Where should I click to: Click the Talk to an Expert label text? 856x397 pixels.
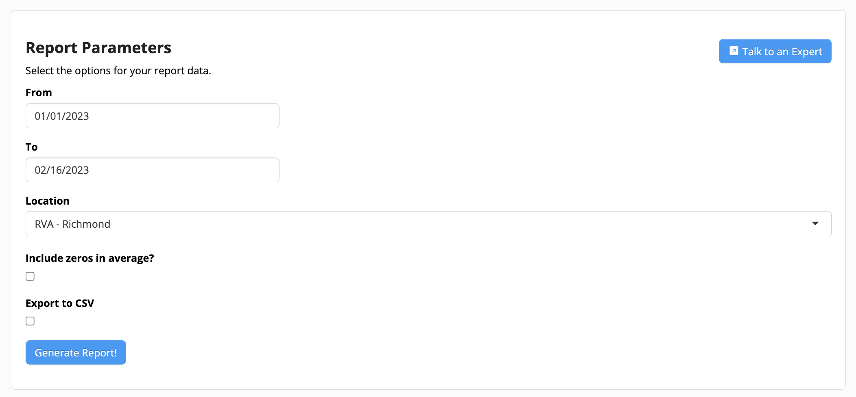[782, 52]
